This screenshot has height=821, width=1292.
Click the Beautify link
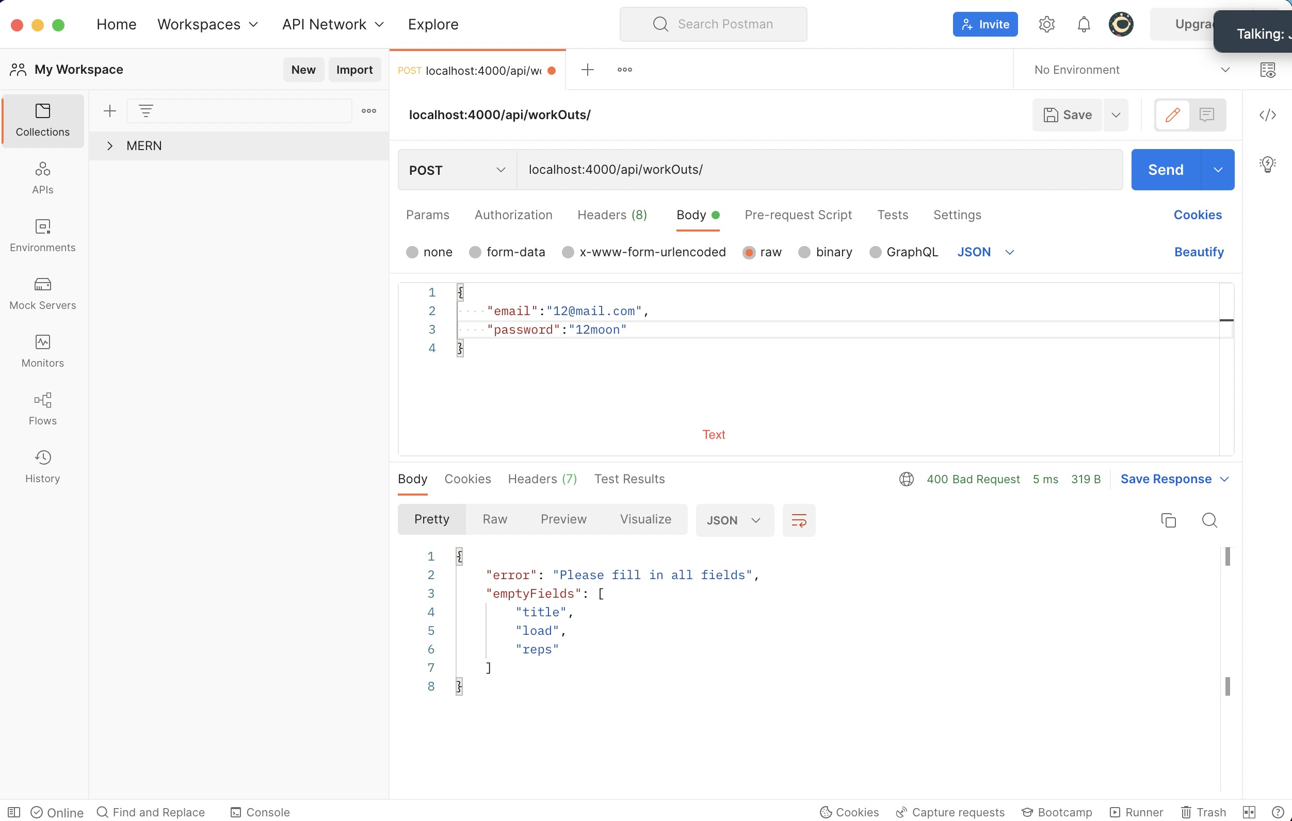1199,252
